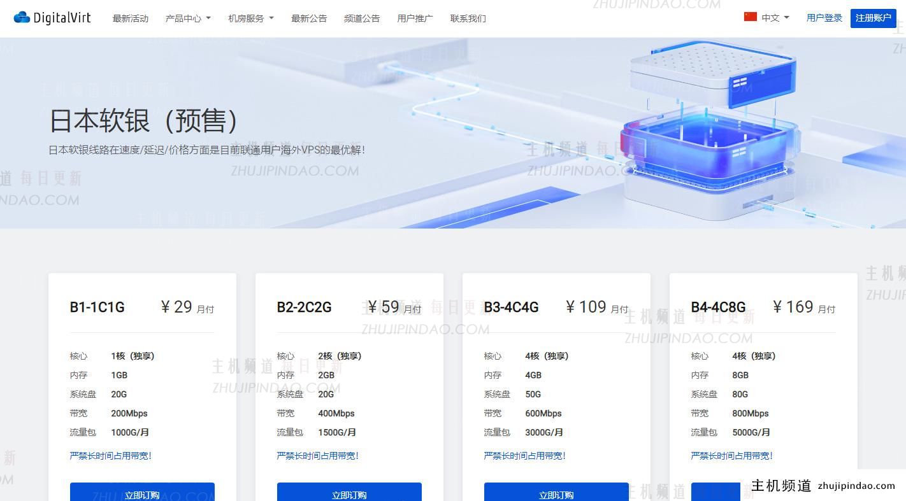Click 严禁长时间占用带宽 notice in B4-4C8G card

click(732, 456)
